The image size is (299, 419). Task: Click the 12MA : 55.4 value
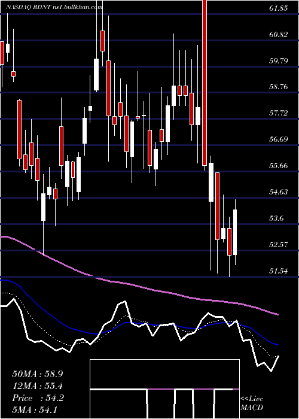(x=38, y=386)
